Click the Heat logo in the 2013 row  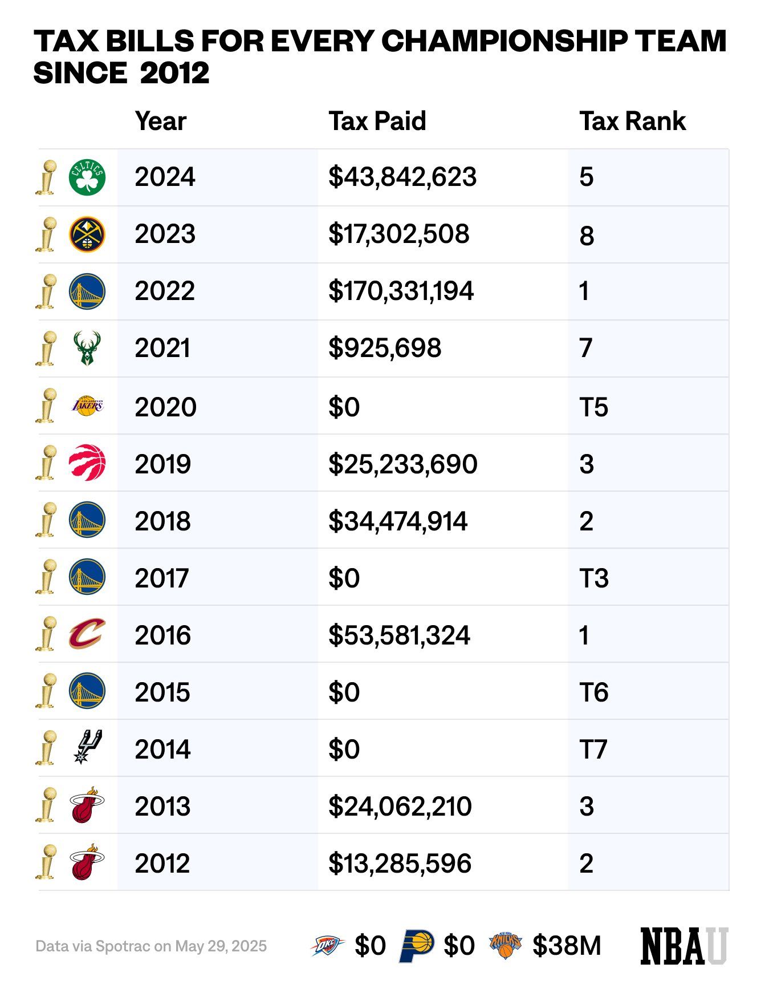tap(87, 805)
